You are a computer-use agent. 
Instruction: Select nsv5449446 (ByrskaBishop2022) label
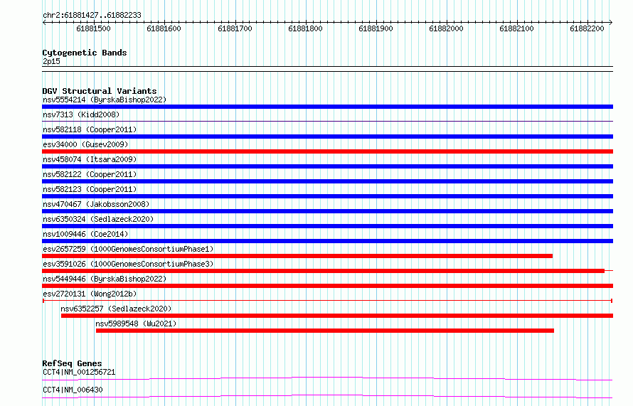coord(105,279)
